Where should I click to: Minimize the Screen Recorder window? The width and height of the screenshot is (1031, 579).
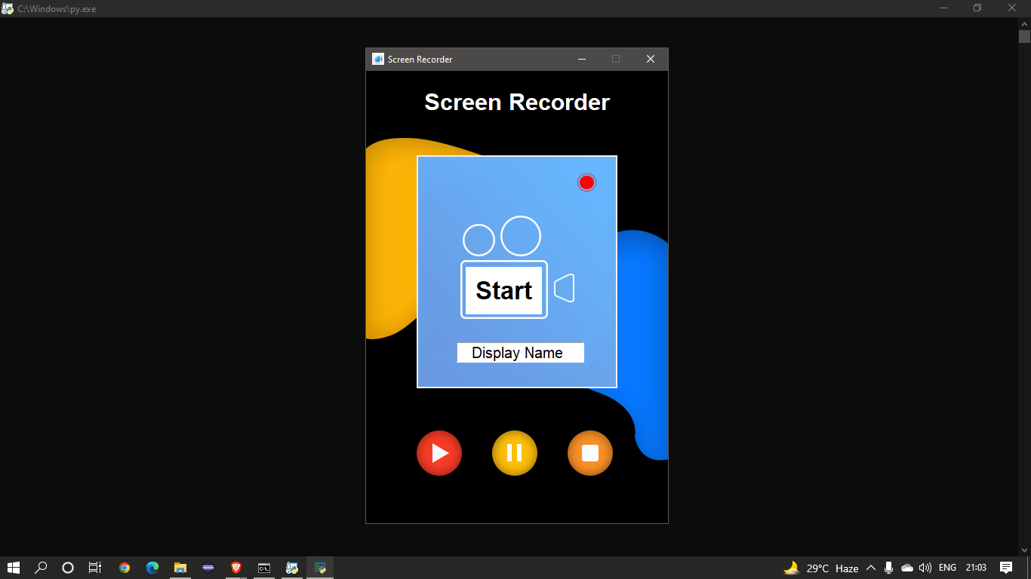tap(582, 59)
